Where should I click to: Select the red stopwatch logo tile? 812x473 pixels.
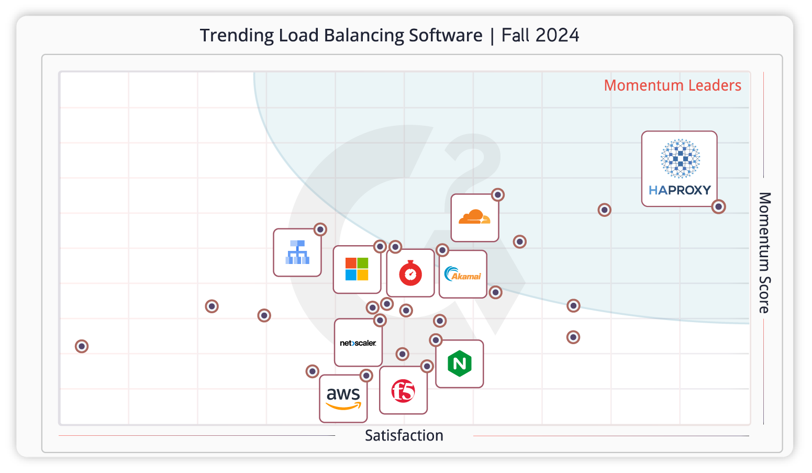(410, 273)
